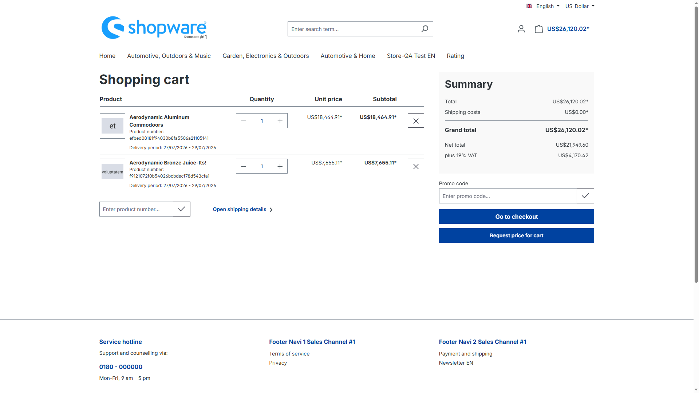
Task: Open Newsletter EN footer link
Action: point(456,363)
